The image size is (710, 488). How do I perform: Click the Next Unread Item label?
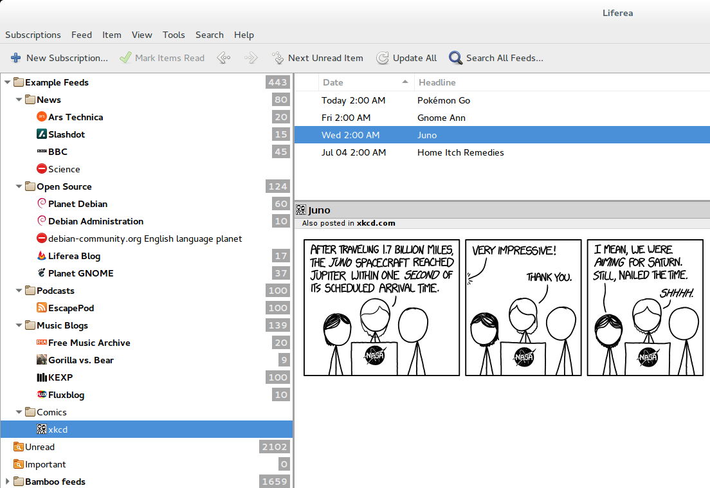tap(325, 58)
